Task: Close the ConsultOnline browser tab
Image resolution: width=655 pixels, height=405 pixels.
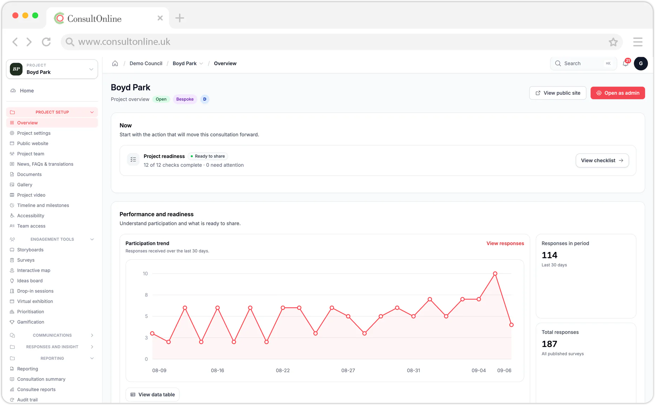Action: tap(160, 18)
